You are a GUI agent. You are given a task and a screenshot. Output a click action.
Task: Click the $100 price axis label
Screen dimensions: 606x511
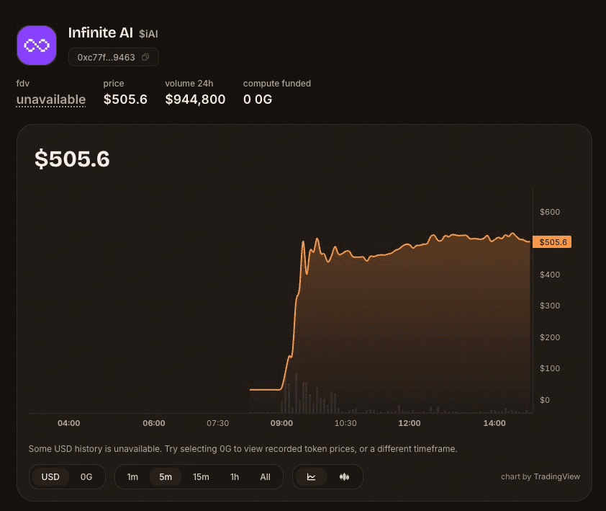[x=550, y=368]
